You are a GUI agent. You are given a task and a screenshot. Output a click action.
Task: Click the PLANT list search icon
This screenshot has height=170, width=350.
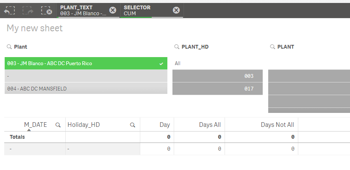[272, 47]
